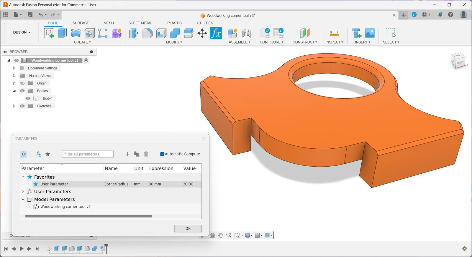Click the Filter all parameters field
This screenshot has height=257, width=472.
click(88, 154)
